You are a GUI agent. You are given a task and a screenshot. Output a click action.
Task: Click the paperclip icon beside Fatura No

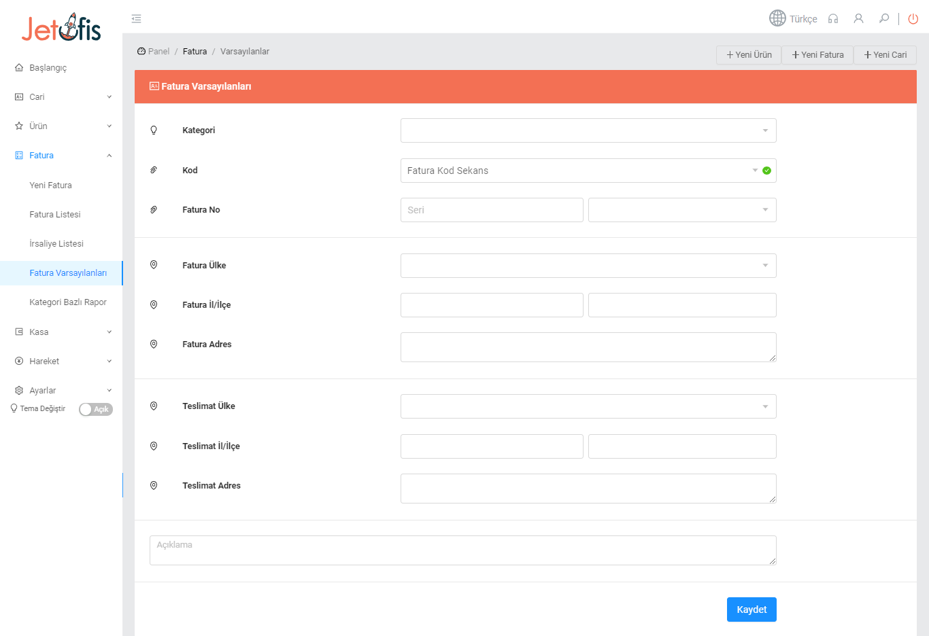[x=154, y=210]
